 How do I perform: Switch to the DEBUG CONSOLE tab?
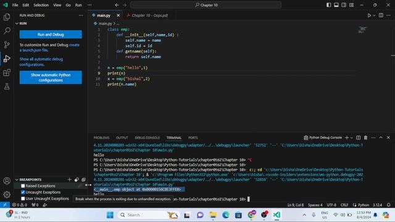147,138
